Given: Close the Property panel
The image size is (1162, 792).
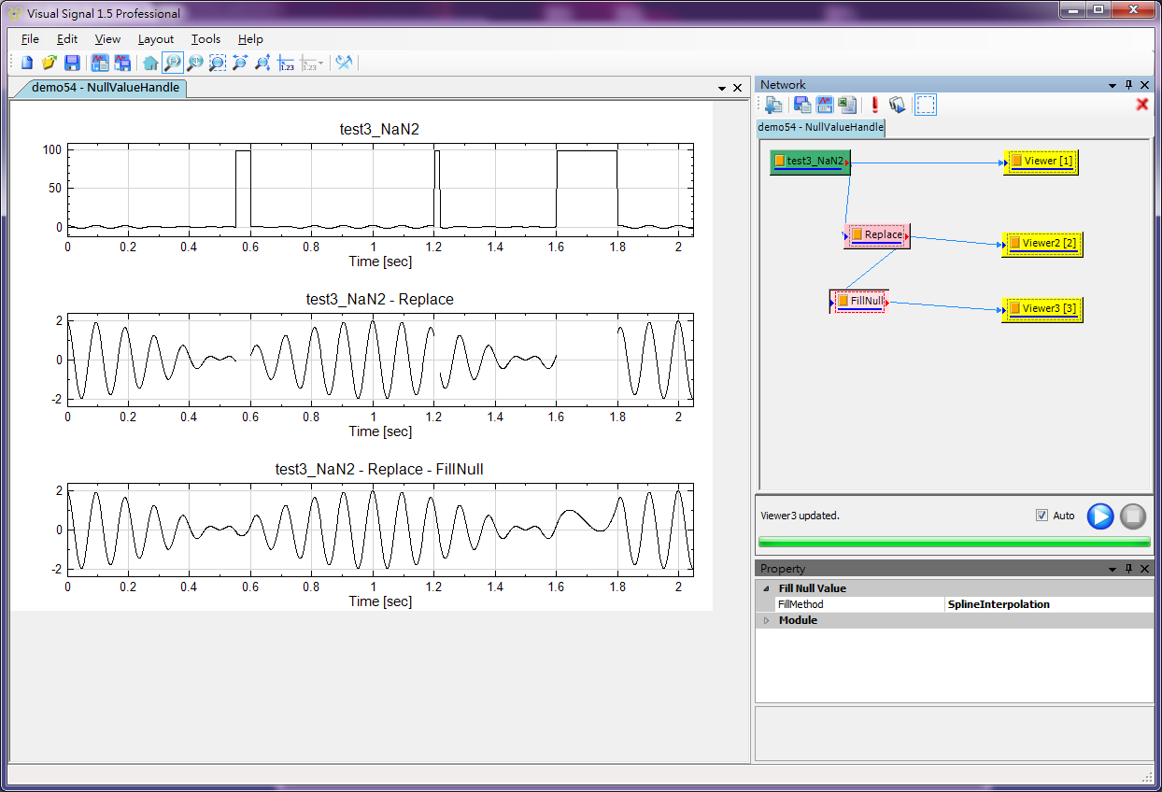Looking at the screenshot, I should pyautogui.click(x=1144, y=569).
